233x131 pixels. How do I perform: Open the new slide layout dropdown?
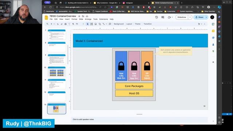[x=54, y=24]
